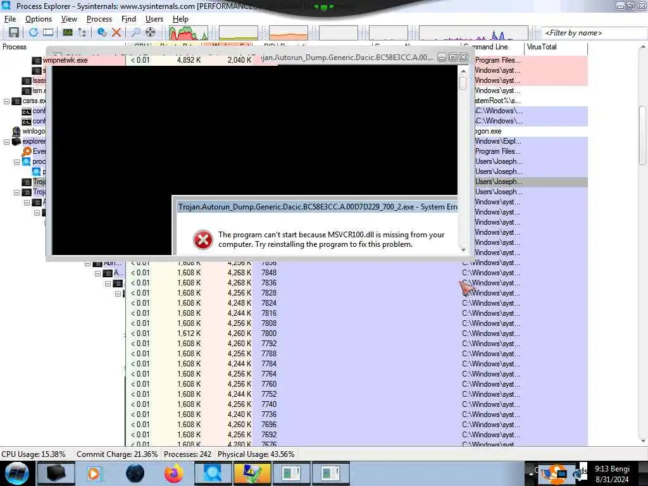
Task: Click Commit Charge status bar entry
Action: pyautogui.click(x=117, y=454)
